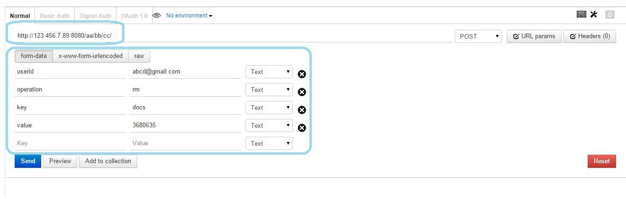The width and height of the screenshot is (626, 199).
Task: Expand the No environment dropdown
Action: point(189,16)
